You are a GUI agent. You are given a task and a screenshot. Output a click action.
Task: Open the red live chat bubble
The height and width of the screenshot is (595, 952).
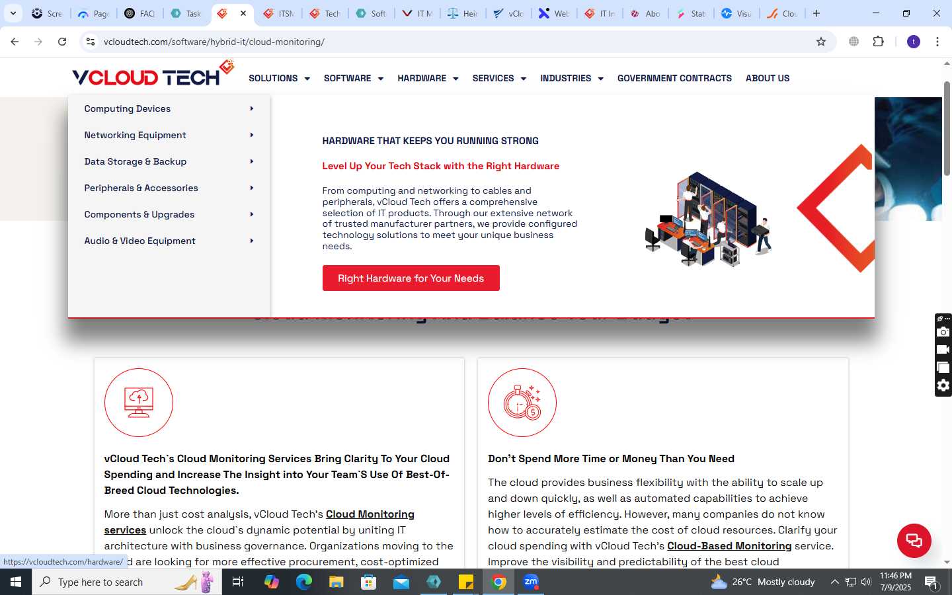coord(914,540)
